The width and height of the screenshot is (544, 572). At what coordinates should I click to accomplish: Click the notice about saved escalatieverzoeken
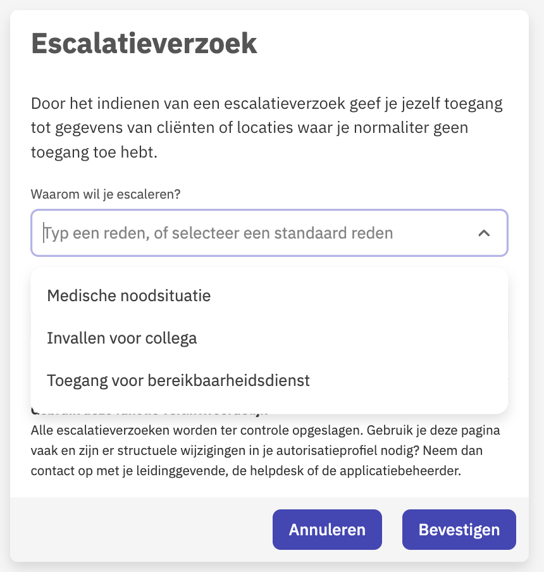tap(266, 452)
